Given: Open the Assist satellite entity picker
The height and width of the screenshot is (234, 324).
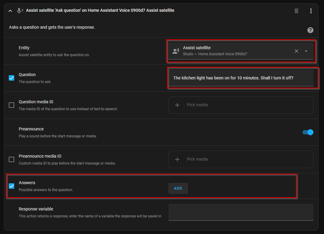Looking at the screenshot, I should [241, 51].
